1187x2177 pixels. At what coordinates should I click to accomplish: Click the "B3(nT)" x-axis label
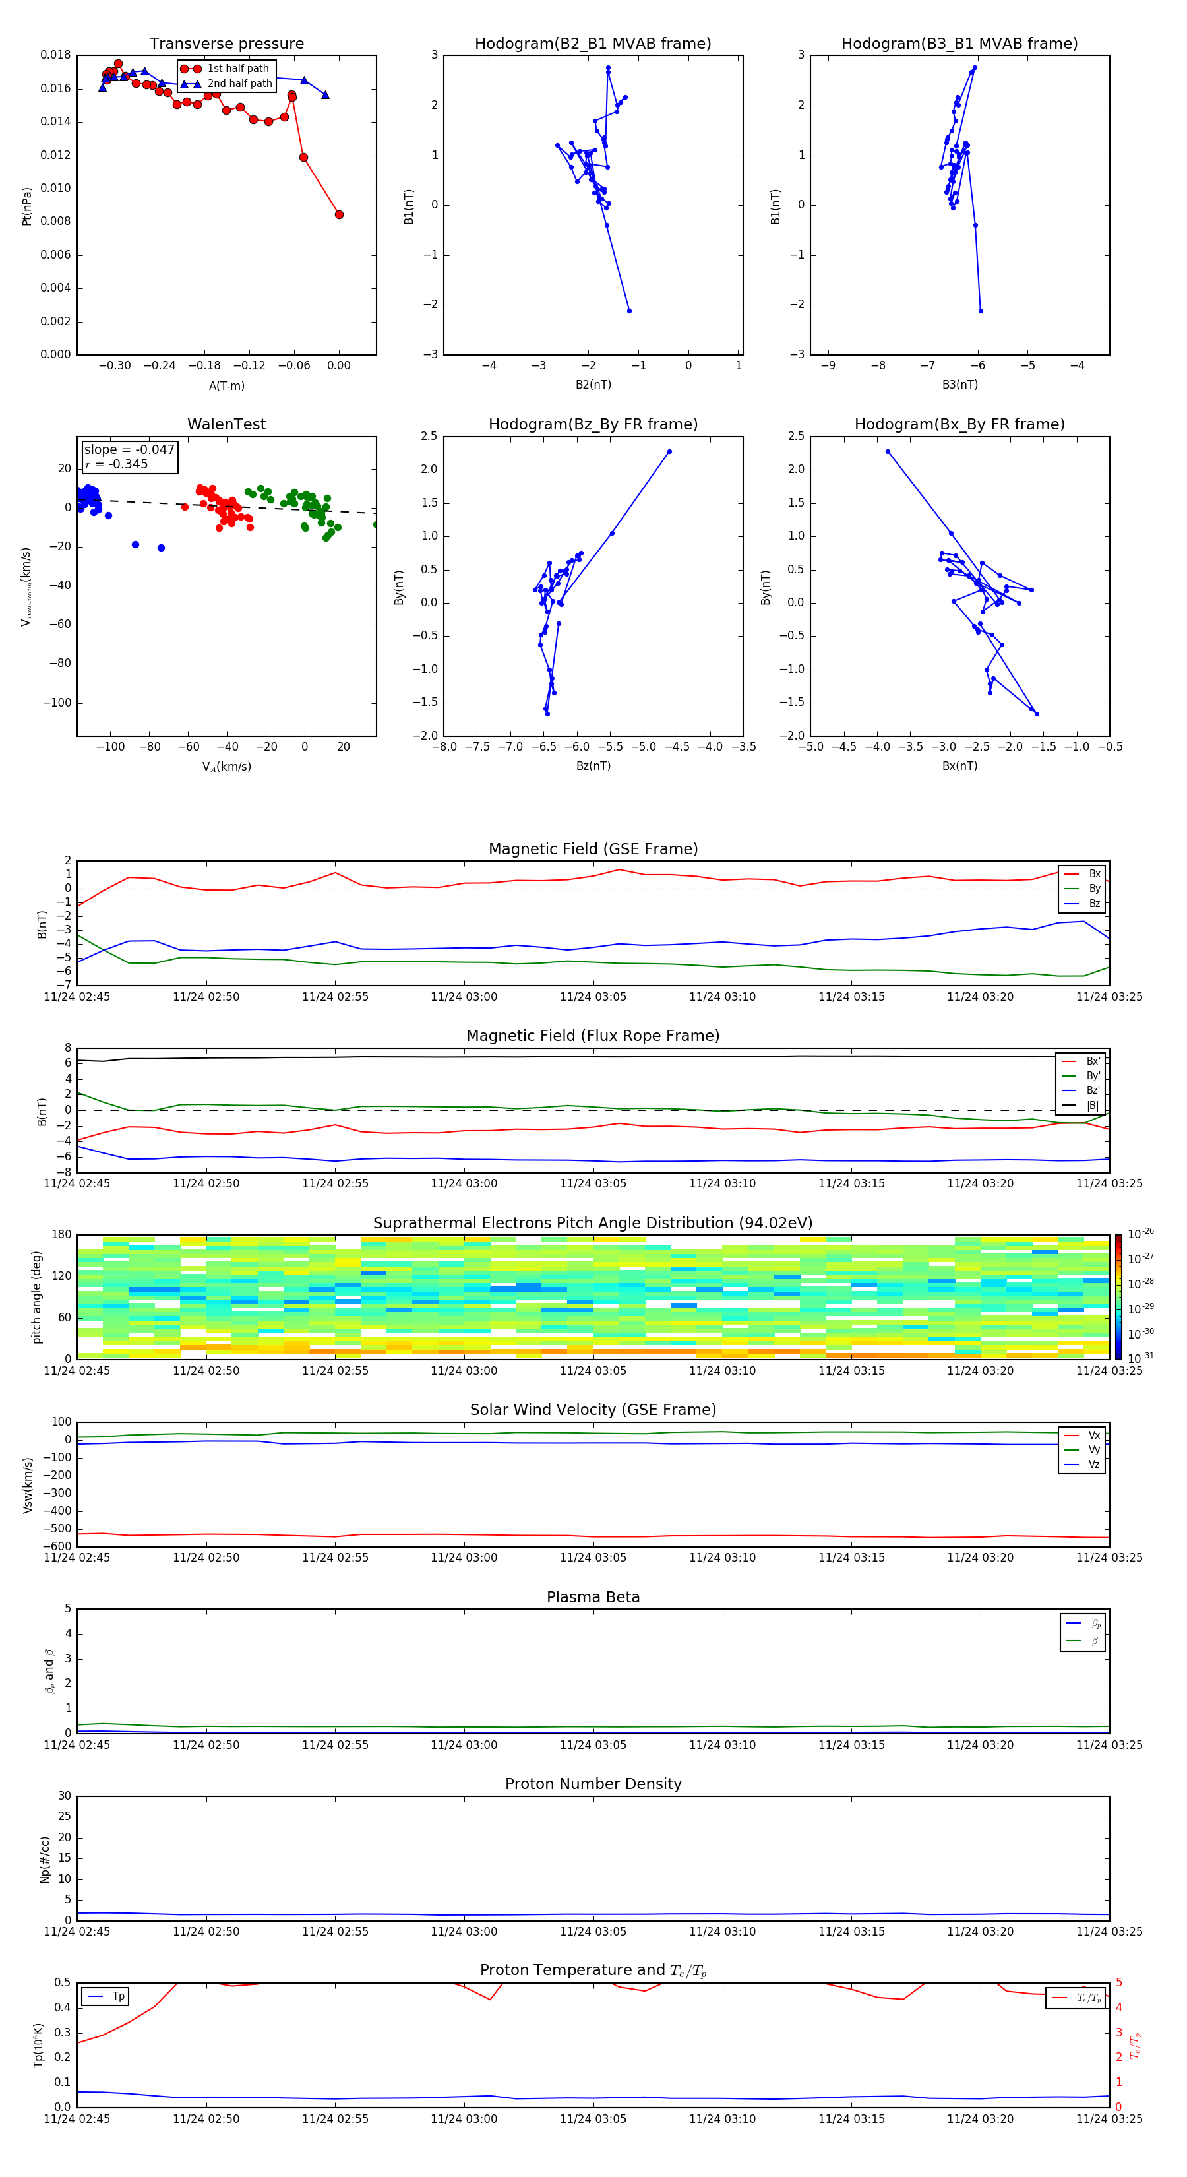tap(959, 385)
